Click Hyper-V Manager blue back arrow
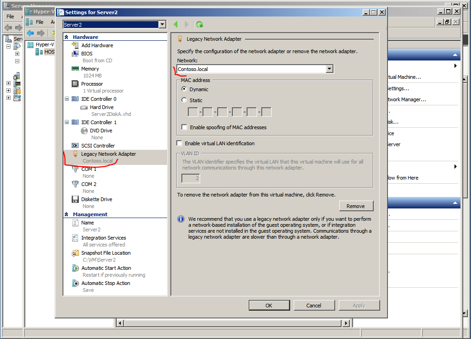This screenshot has height=339, width=471. pyautogui.click(x=30, y=33)
